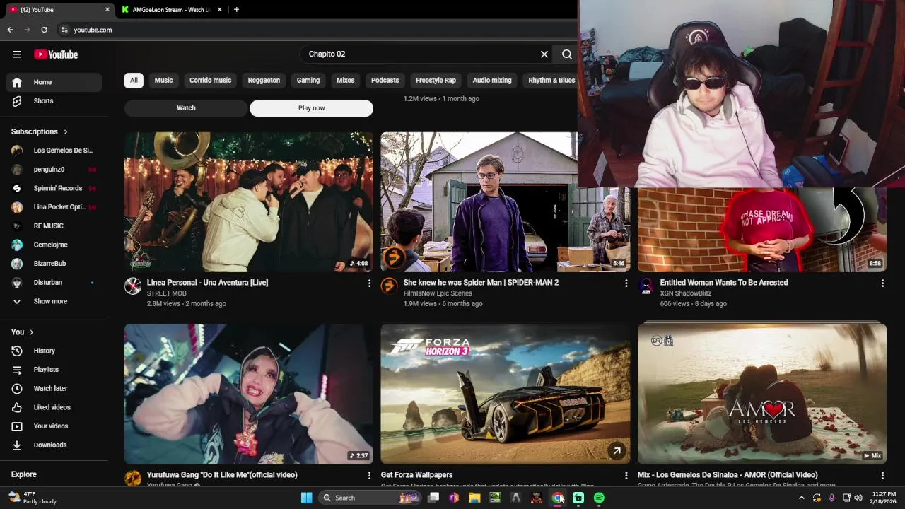Image resolution: width=905 pixels, height=509 pixels.
Task: Select the Reggaeton filter chip
Action: click(264, 80)
